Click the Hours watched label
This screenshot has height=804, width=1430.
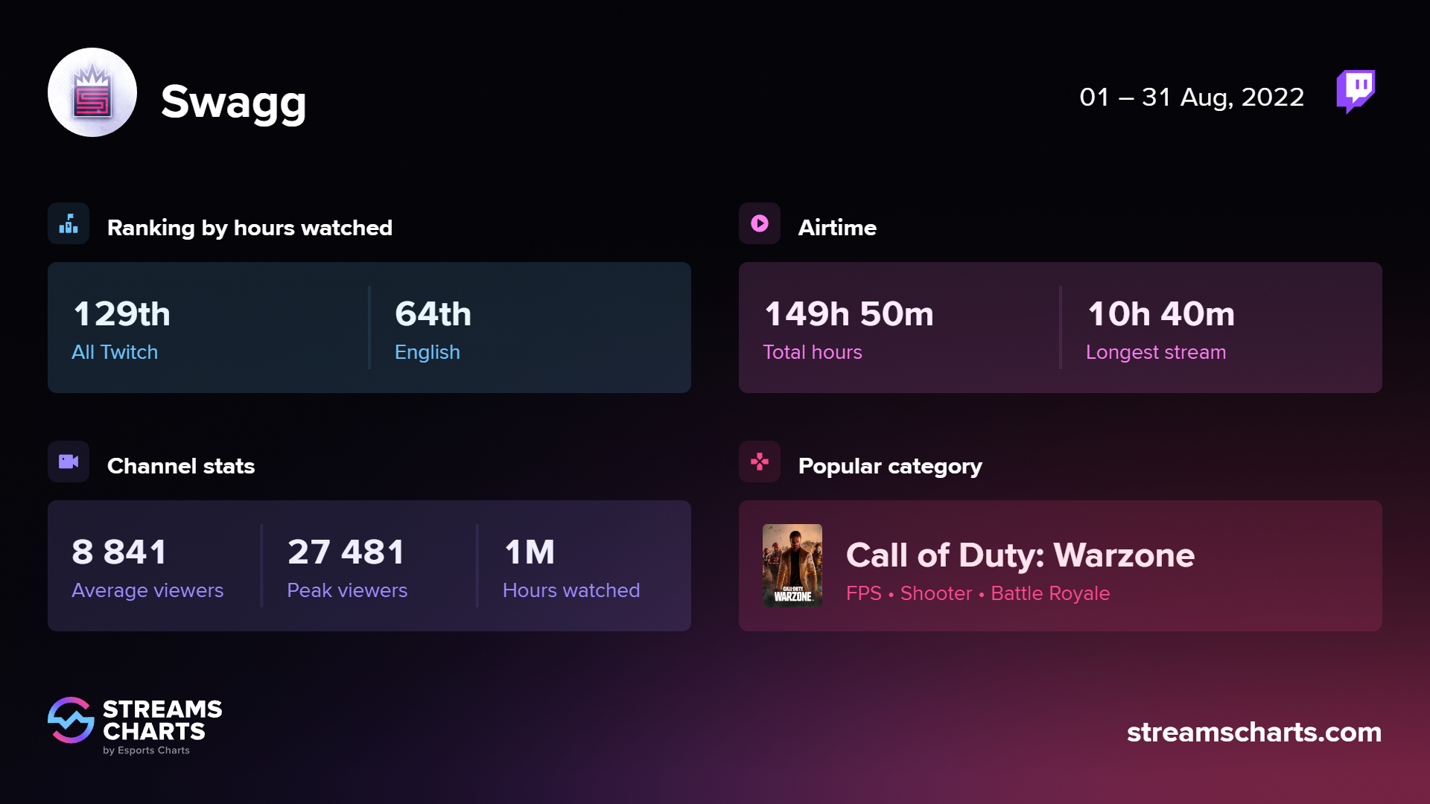(571, 590)
